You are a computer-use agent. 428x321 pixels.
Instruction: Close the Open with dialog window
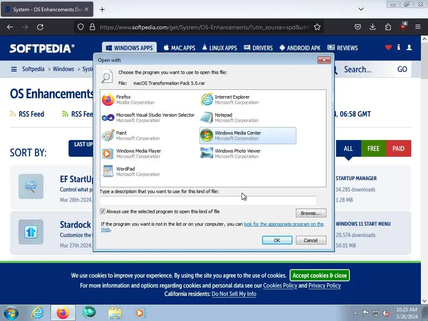324,60
